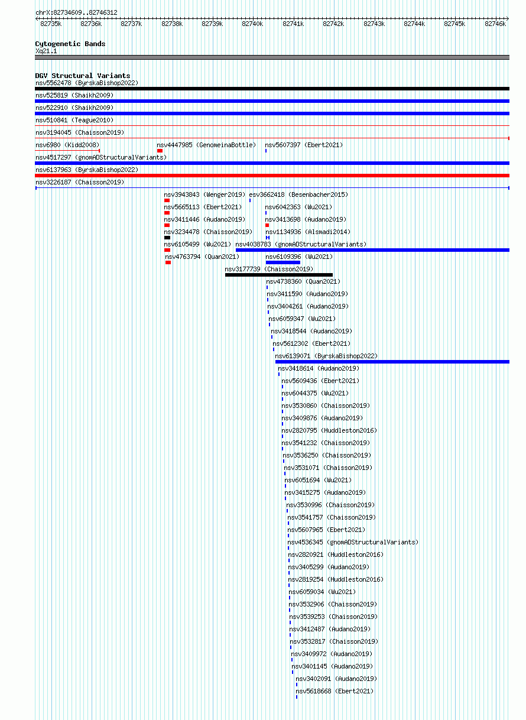Open nsv4738360 (Quan2021) label
This screenshot has width=526, height=720.
[x=303, y=281]
